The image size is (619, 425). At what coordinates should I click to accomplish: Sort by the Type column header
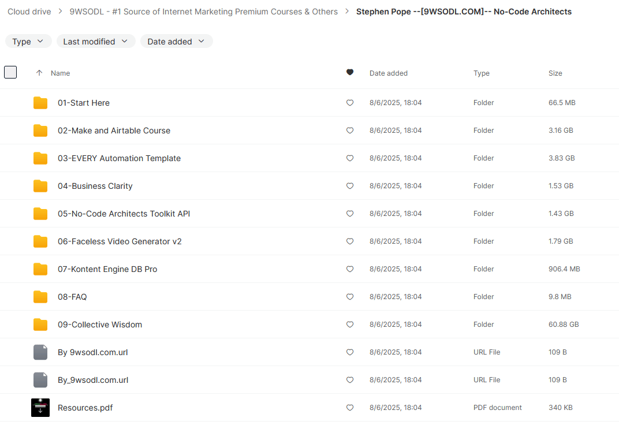pyautogui.click(x=481, y=73)
